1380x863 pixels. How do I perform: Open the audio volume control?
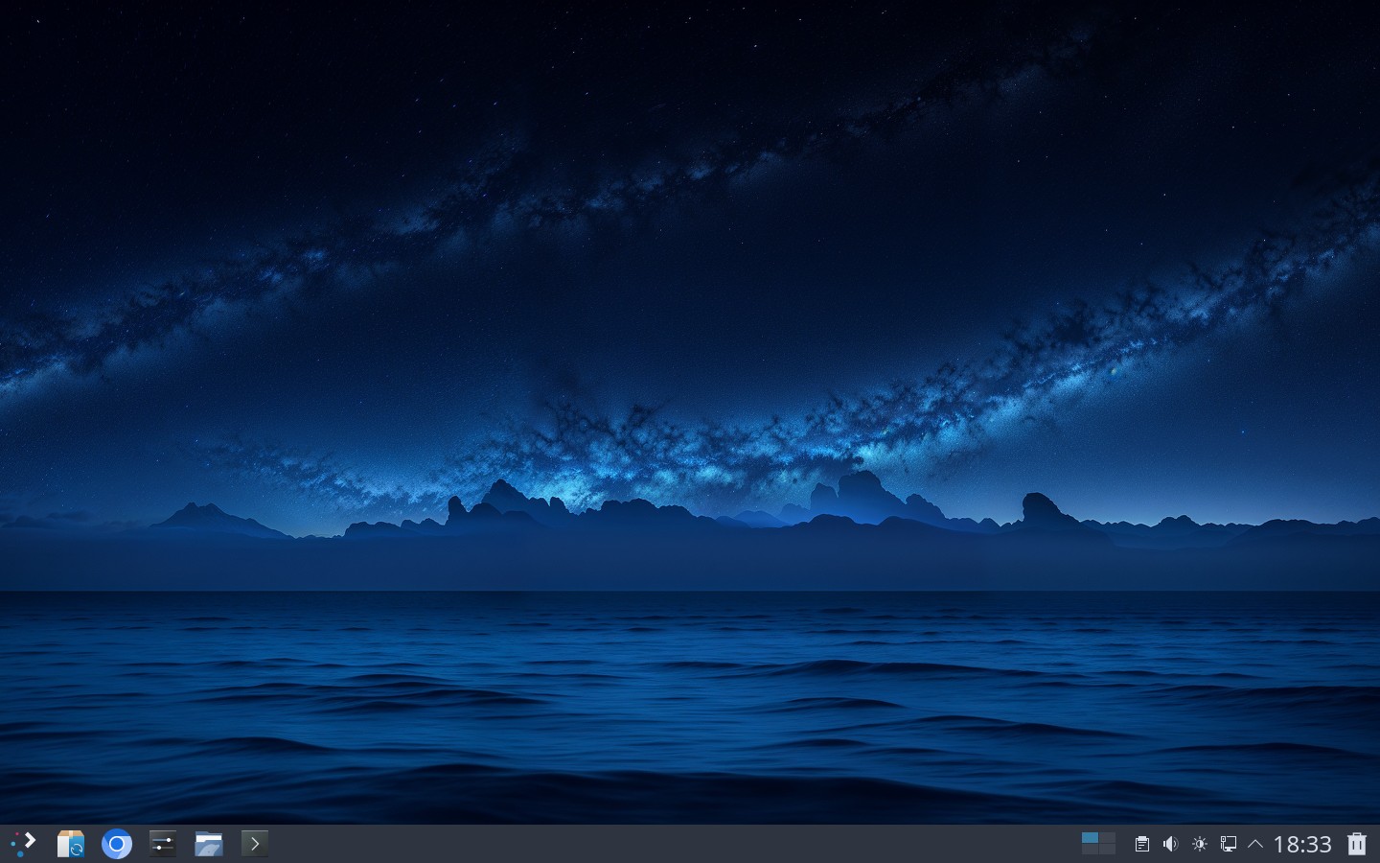click(x=1170, y=844)
